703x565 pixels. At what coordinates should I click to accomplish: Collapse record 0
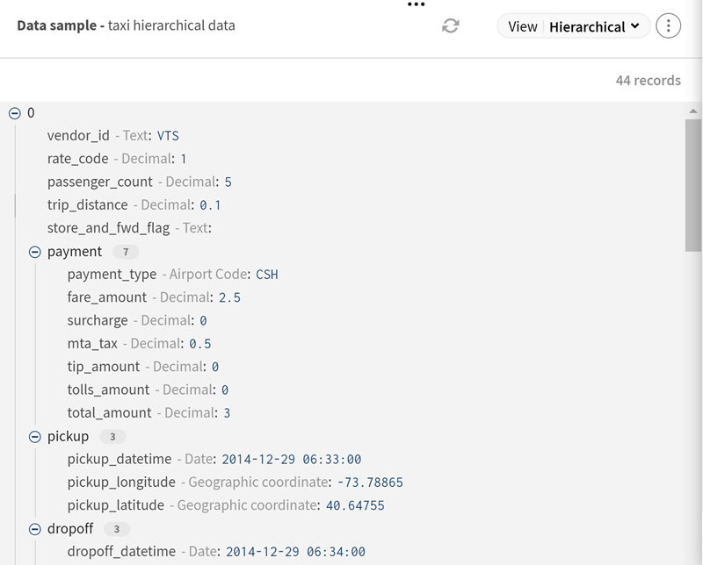(x=14, y=113)
